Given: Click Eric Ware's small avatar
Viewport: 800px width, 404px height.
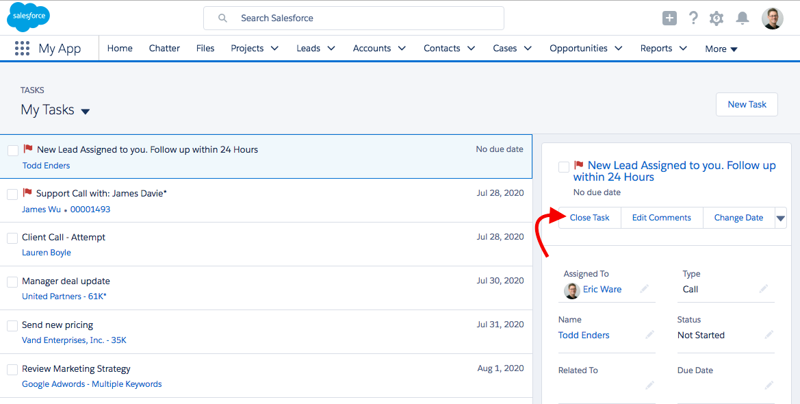Looking at the screenshot, I should click(572, 290).
